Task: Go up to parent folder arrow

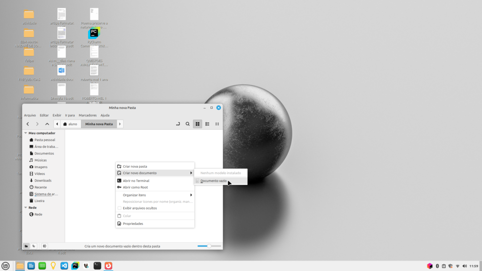Action: click(47, 124)
